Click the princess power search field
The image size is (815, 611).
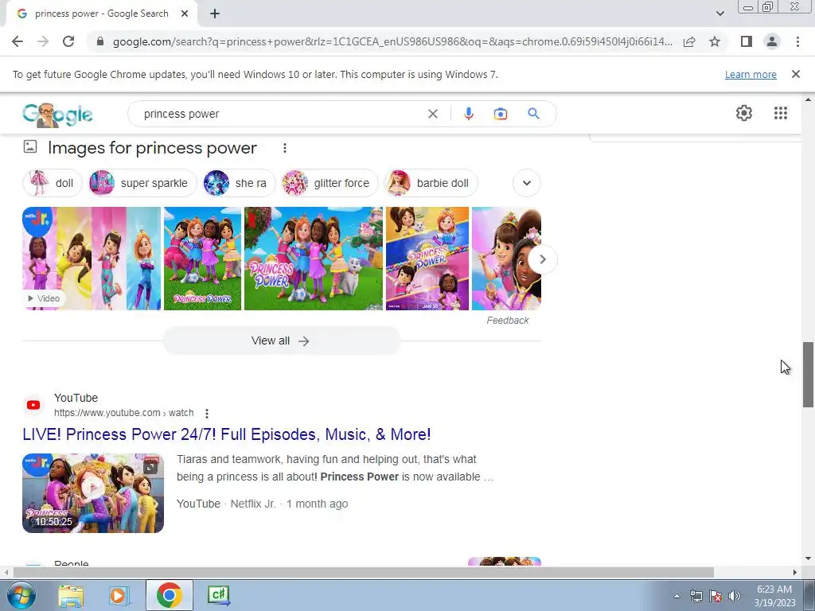[281, 114]
